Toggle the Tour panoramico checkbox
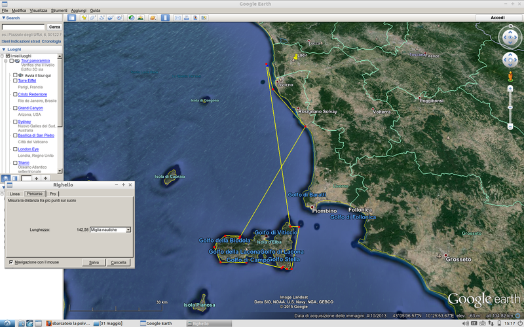Screen dimensions: 524x327 11,61
